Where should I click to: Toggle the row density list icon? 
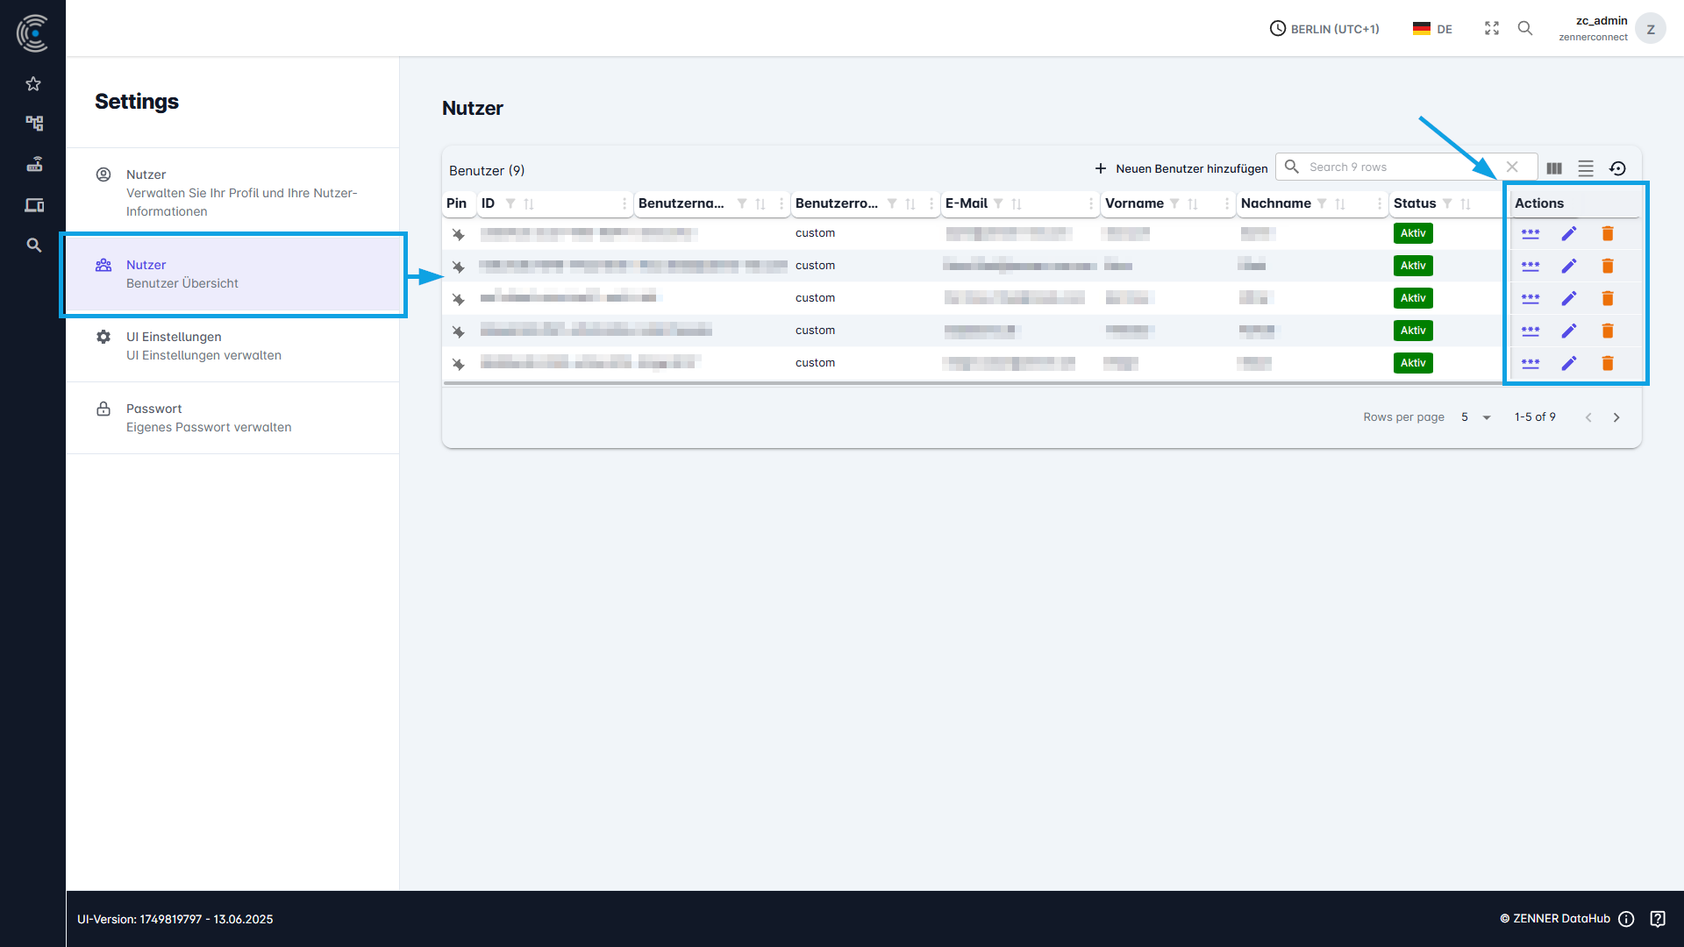(1586, 167)
